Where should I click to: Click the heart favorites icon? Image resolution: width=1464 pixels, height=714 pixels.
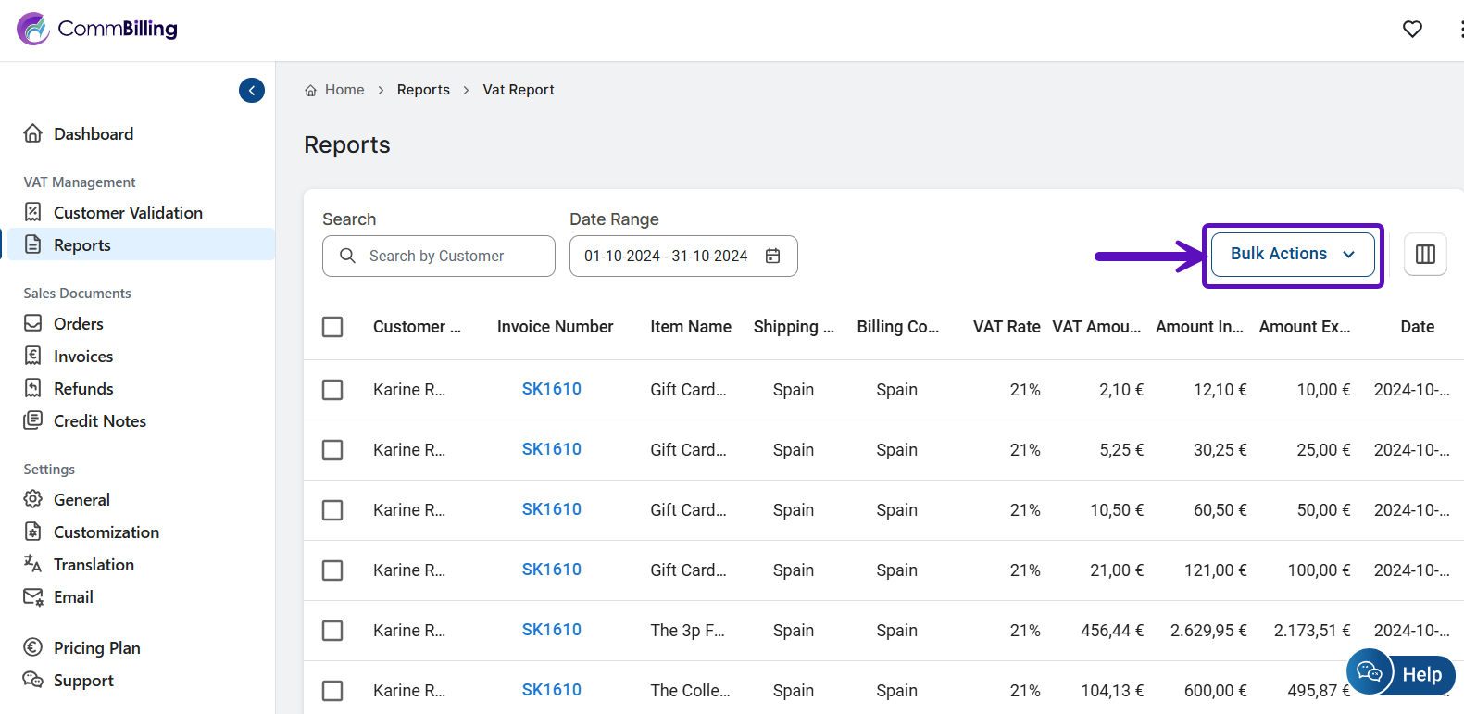[1412, 30]
